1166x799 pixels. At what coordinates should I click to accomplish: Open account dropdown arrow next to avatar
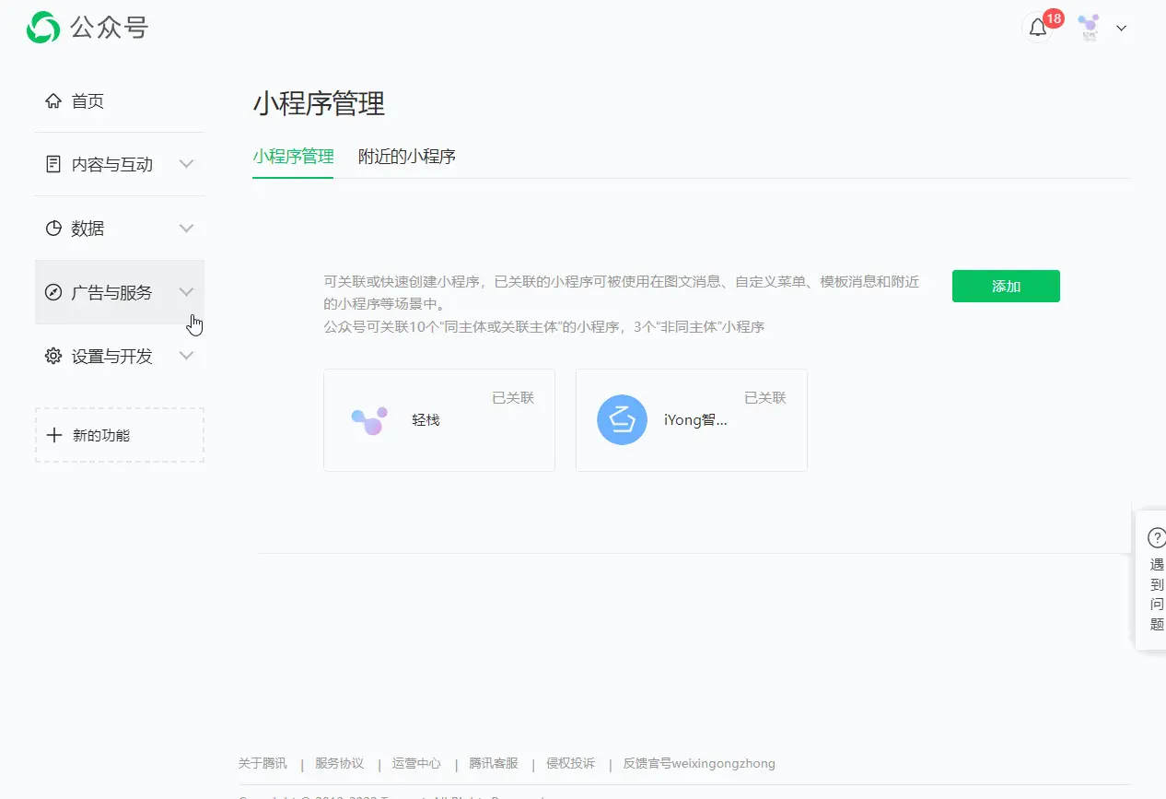tap(1121, 29)
